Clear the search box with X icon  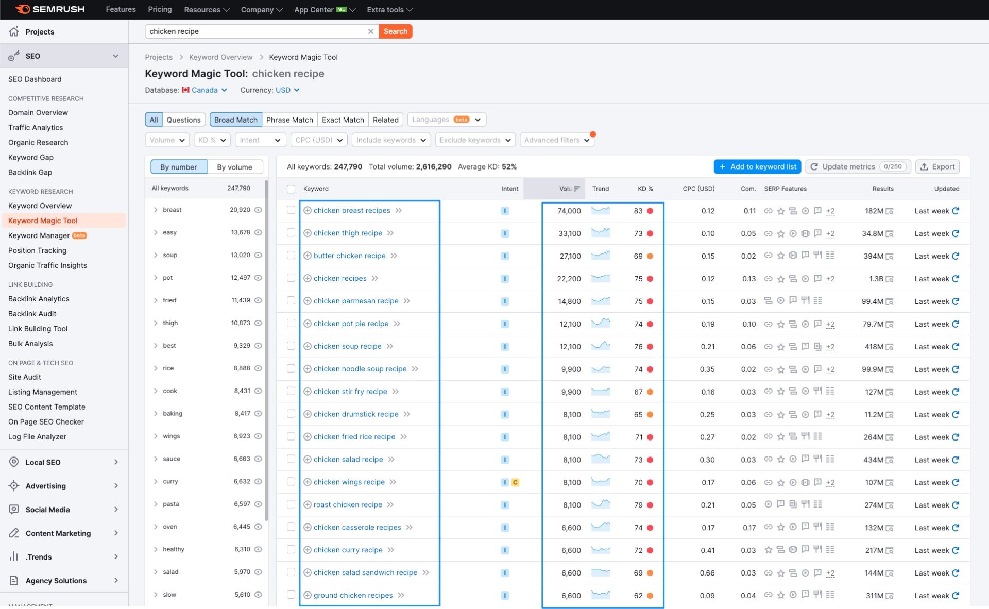370,31
